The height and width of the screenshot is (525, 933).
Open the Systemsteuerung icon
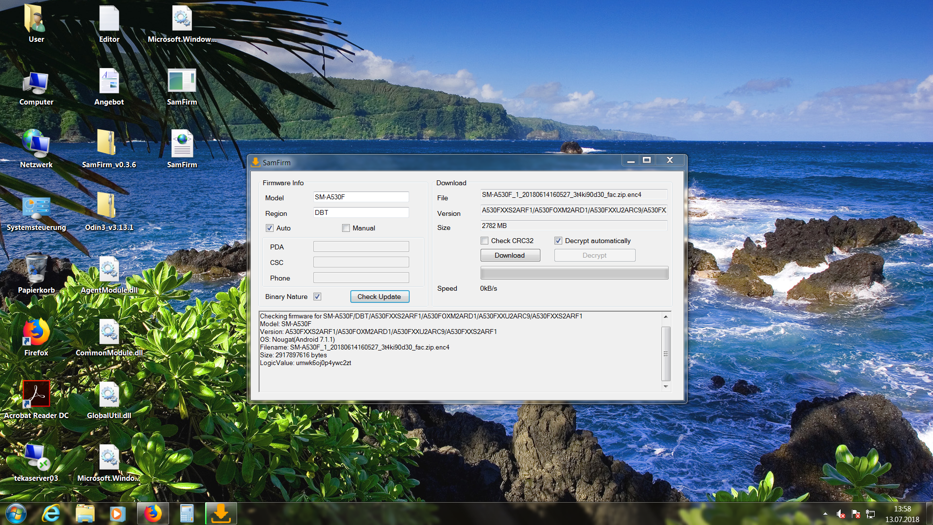pyautogui.click(x=36, y=213)
